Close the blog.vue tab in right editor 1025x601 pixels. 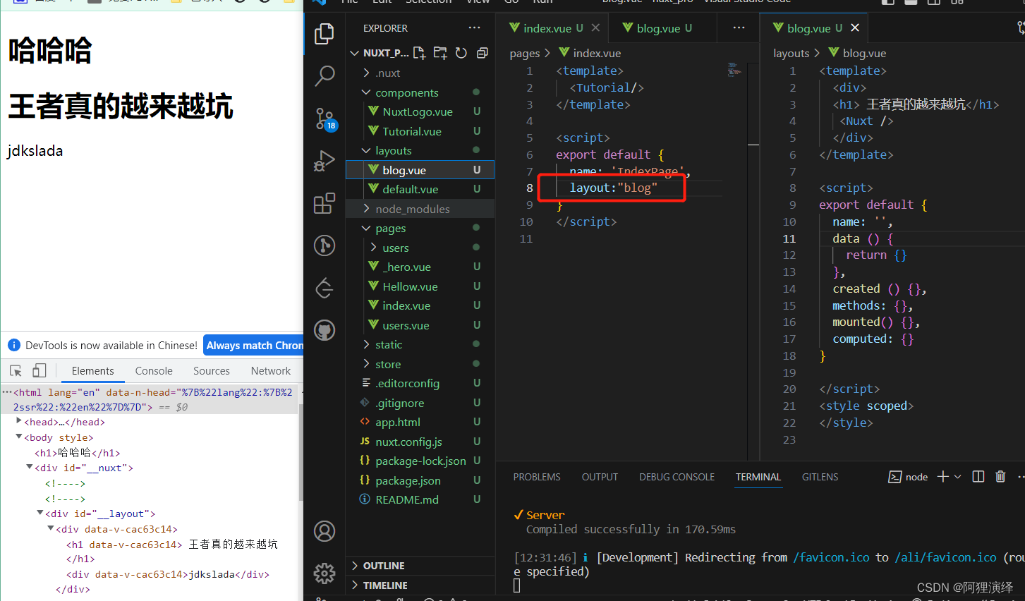[x=855, y=28]
